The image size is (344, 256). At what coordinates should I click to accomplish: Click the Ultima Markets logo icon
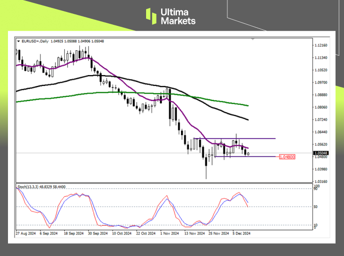151,16
